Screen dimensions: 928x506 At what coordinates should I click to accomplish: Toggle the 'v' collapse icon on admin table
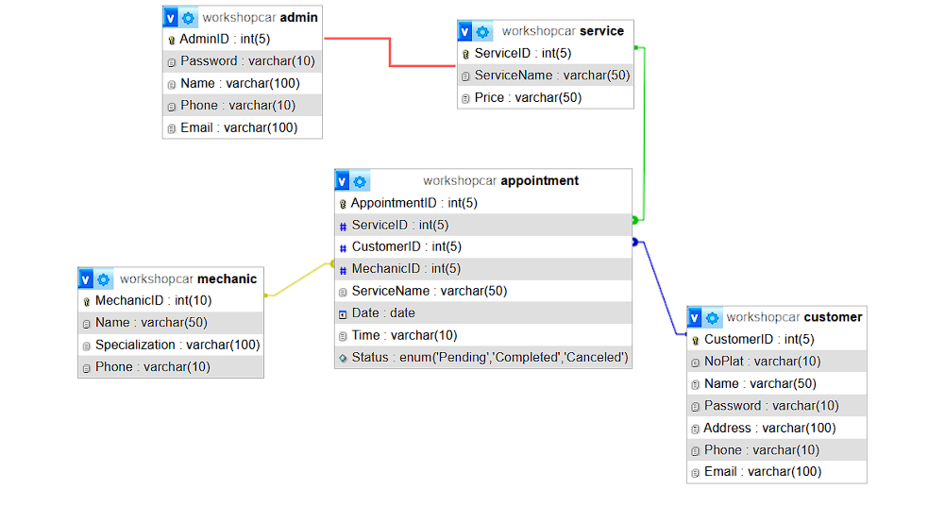pos(171,18)
